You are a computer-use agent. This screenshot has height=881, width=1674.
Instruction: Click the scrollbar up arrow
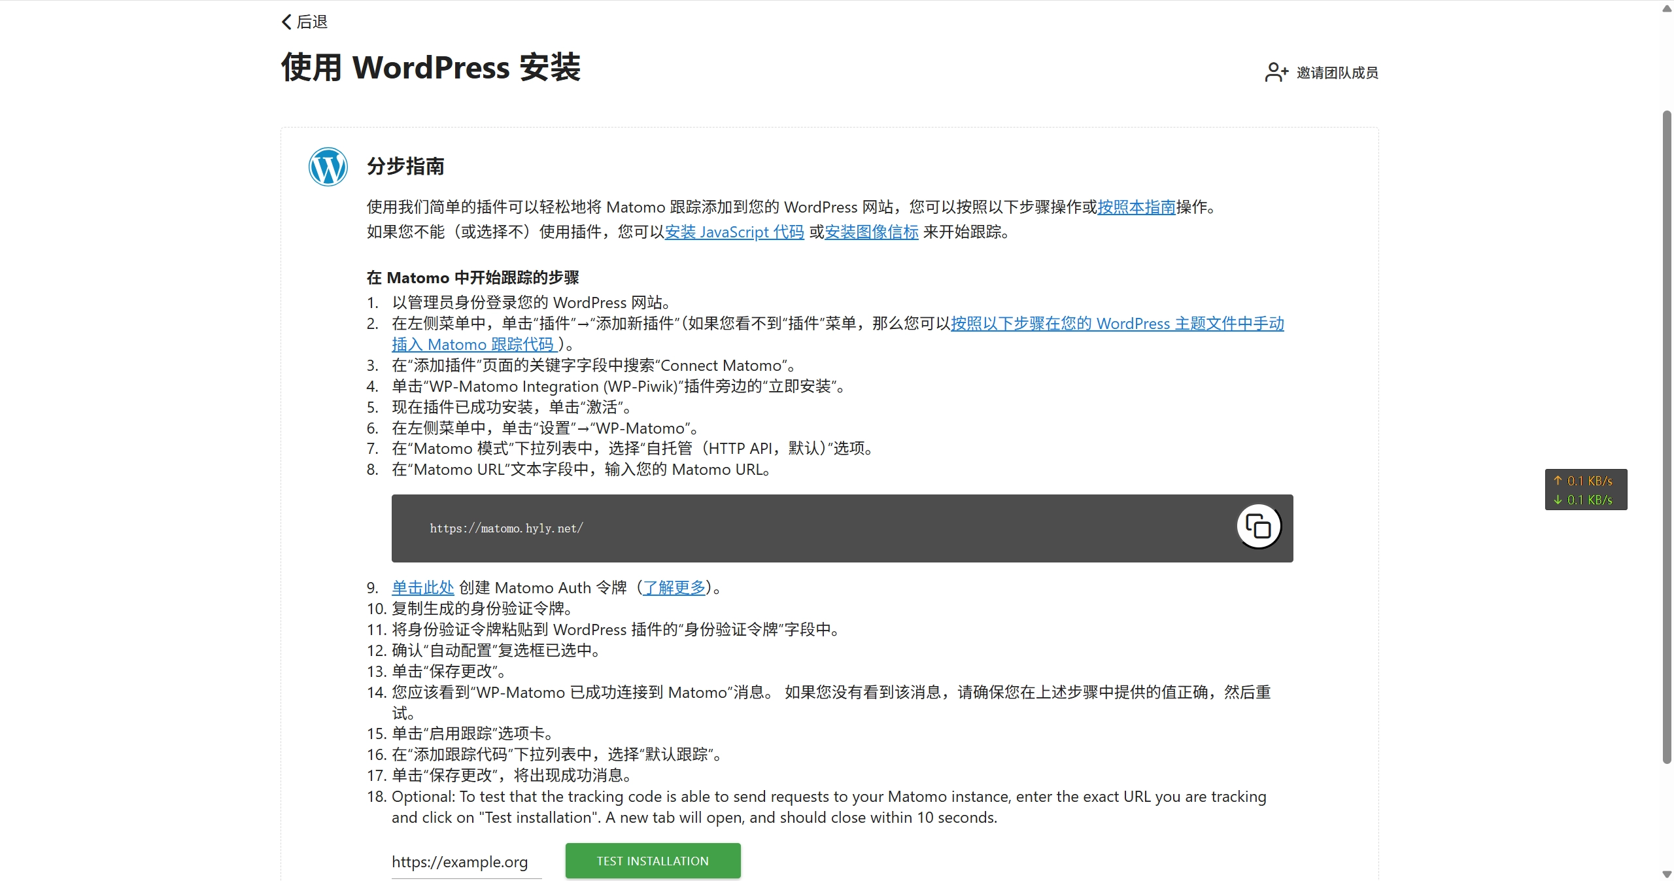click(1667, 8)
